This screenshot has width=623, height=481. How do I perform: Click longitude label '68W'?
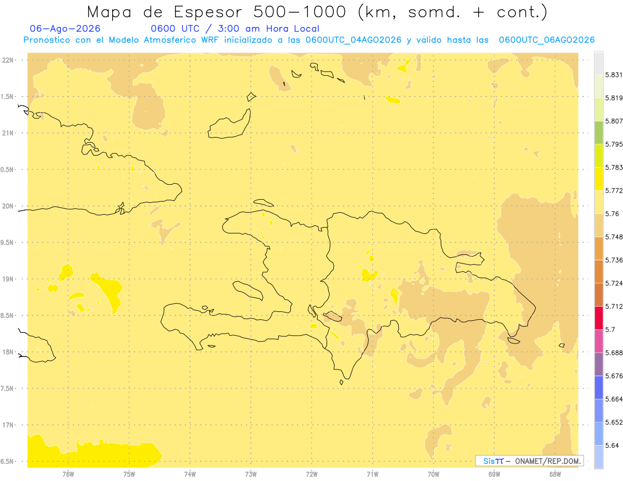click(x=555, y=474)
